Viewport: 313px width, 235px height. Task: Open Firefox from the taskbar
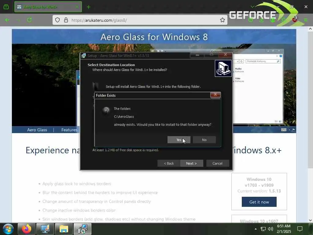(27, 229)
